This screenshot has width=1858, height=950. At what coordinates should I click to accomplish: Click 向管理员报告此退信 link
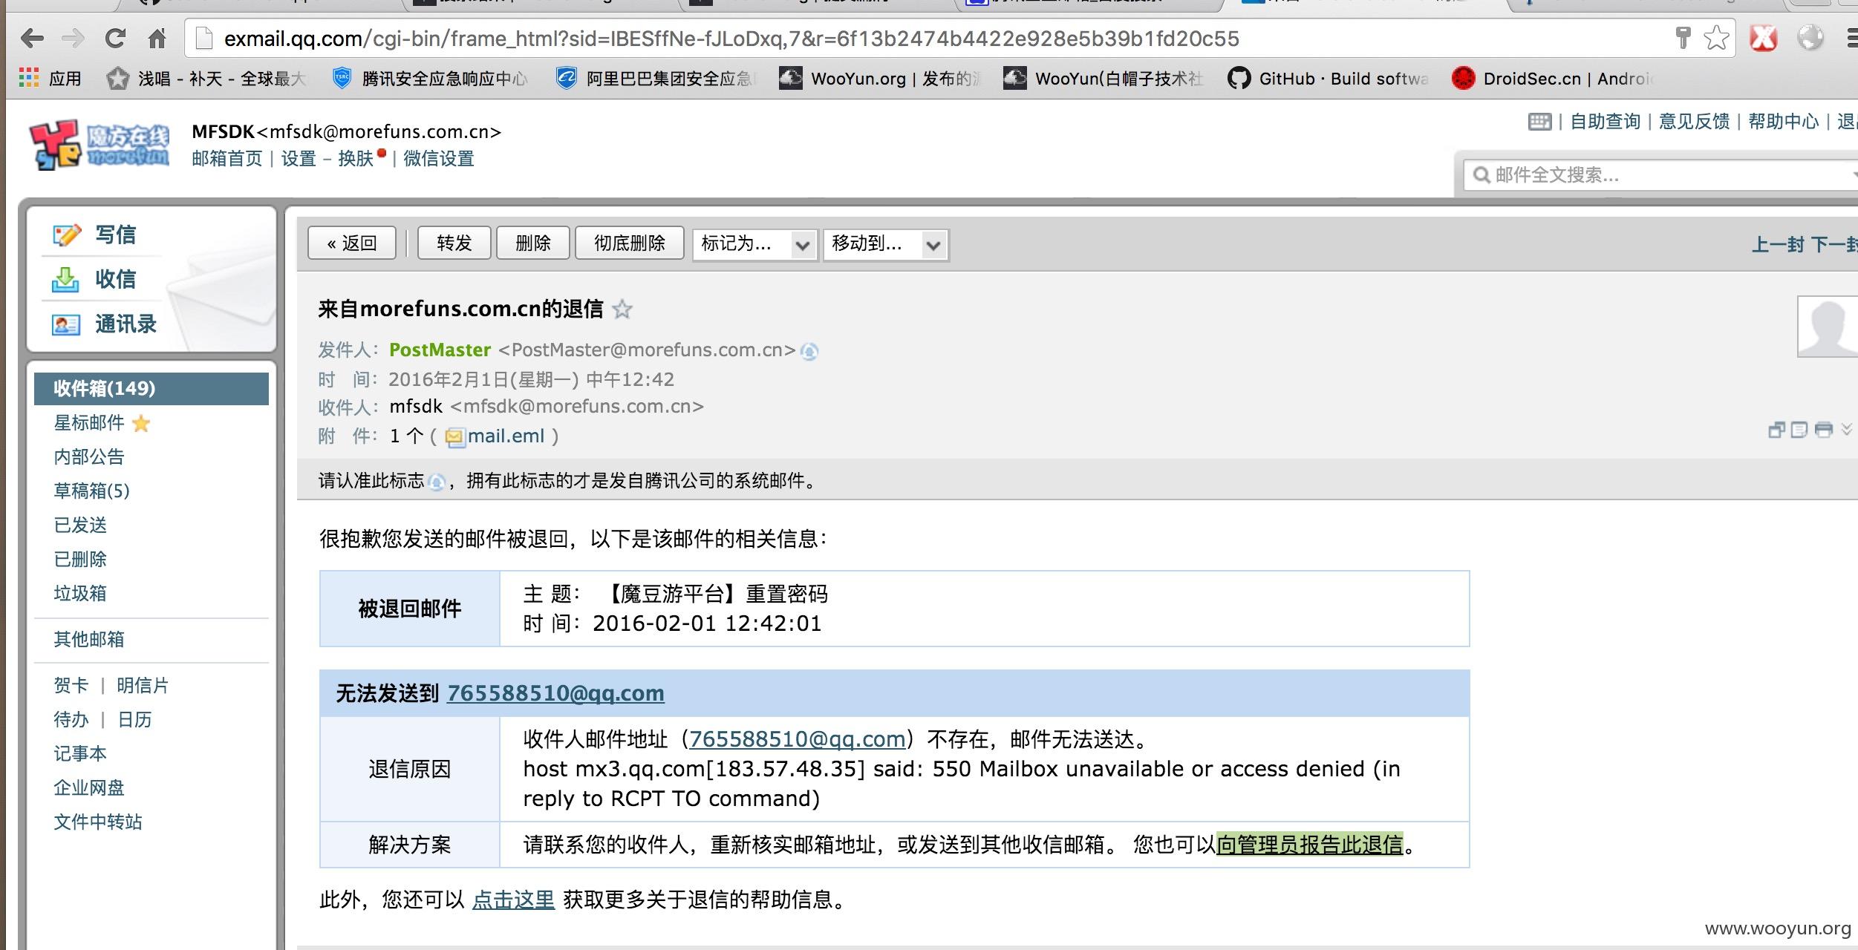click(1310, 845)
